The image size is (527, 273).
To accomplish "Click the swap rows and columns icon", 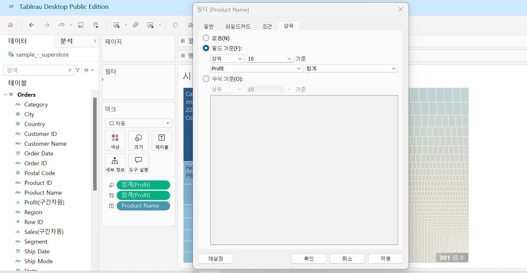I will point(175,25).
